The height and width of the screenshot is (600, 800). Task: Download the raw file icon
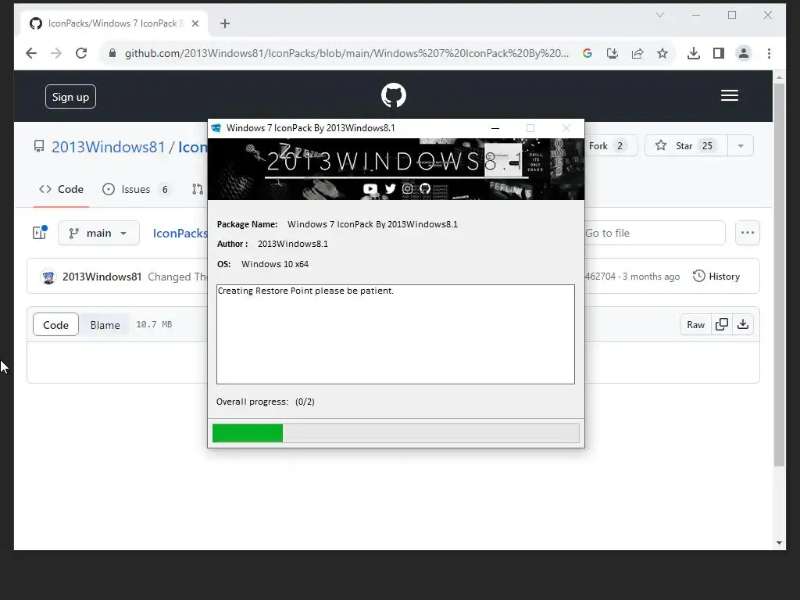tap(743, 324)
